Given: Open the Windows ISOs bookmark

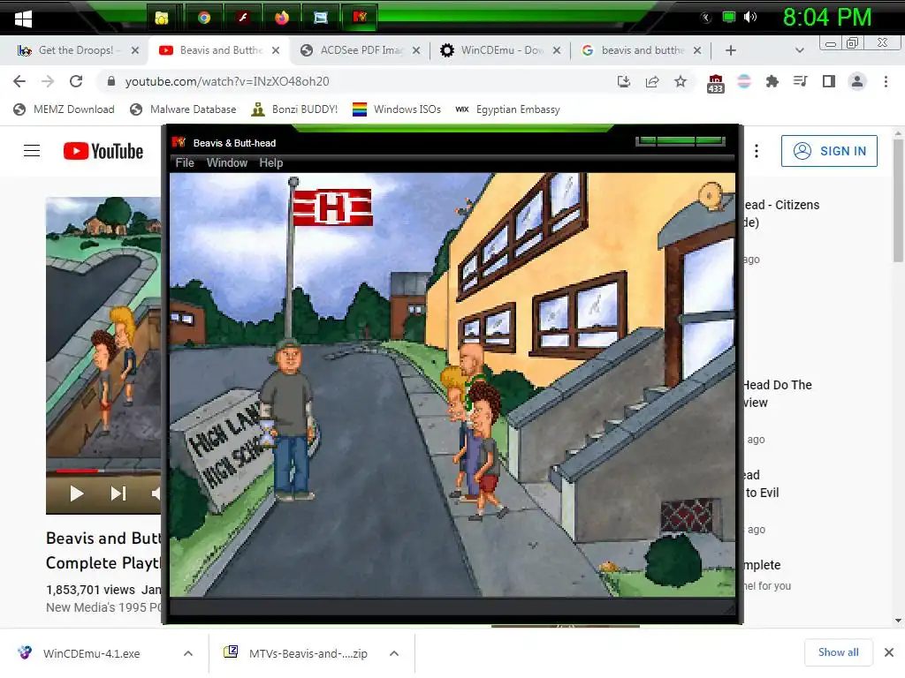Looking at the screenshot, I should tap(397, 109).
